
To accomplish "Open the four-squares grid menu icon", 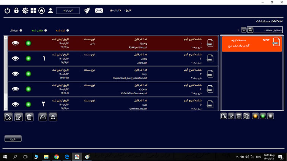I will click(34, 11).
